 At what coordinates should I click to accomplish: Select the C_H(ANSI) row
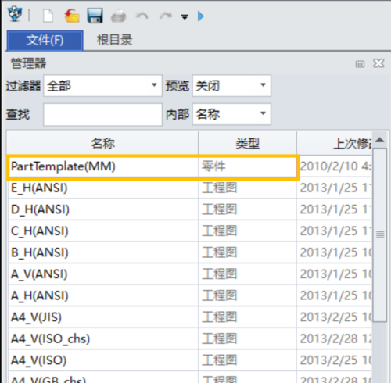[x=189, y=231]
